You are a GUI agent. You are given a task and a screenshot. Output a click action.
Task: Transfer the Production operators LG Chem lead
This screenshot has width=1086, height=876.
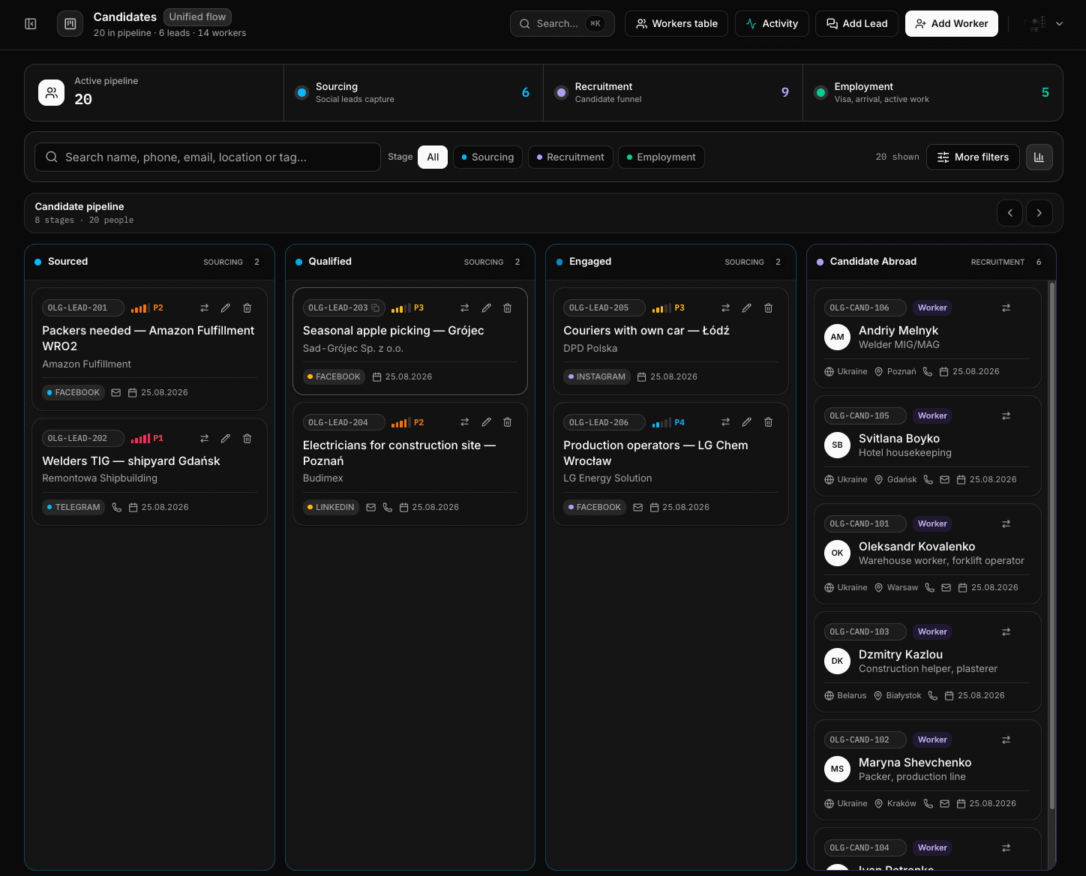[x=725, y=422]
